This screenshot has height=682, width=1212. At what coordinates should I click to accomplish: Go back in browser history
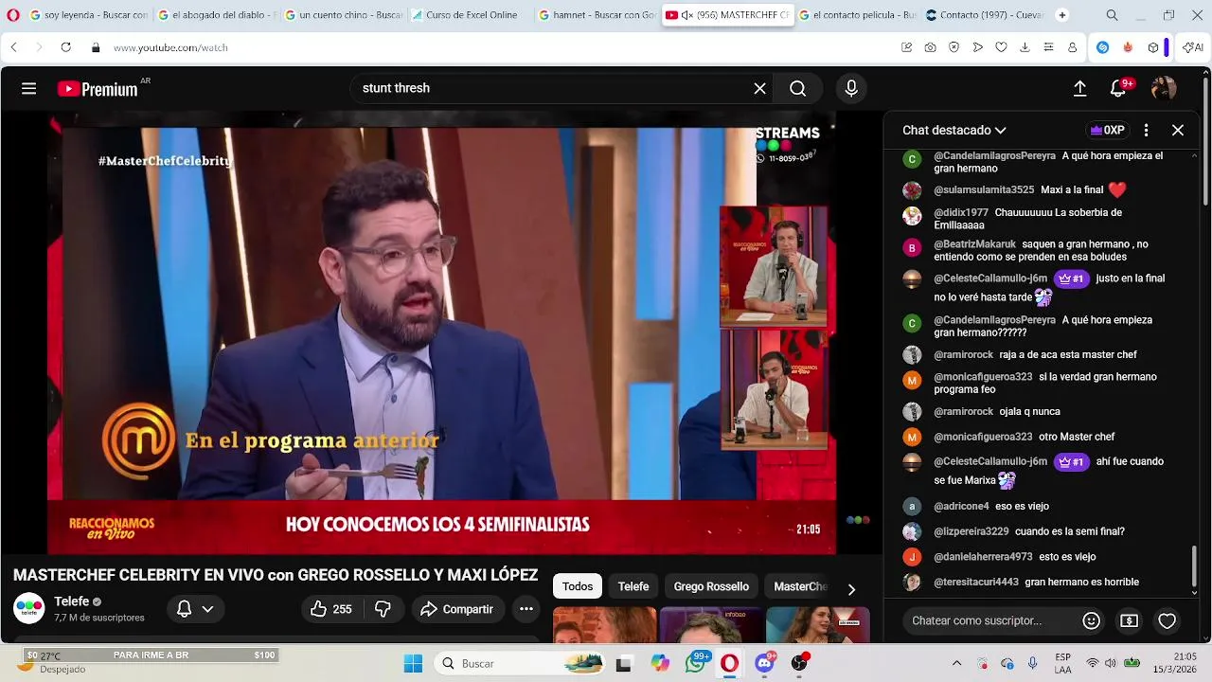(13, 47)
